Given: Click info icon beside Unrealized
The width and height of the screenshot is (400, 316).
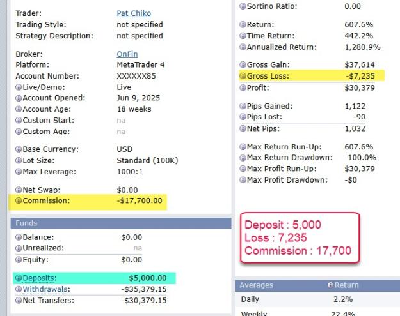Looking at the screenshot, I should click(x=19, y=248).
